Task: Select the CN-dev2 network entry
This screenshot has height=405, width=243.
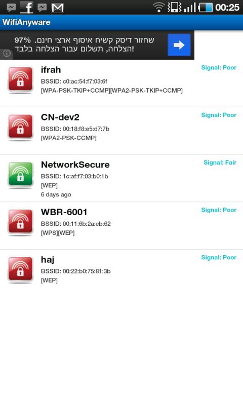Action: click(x=121, y=131)
